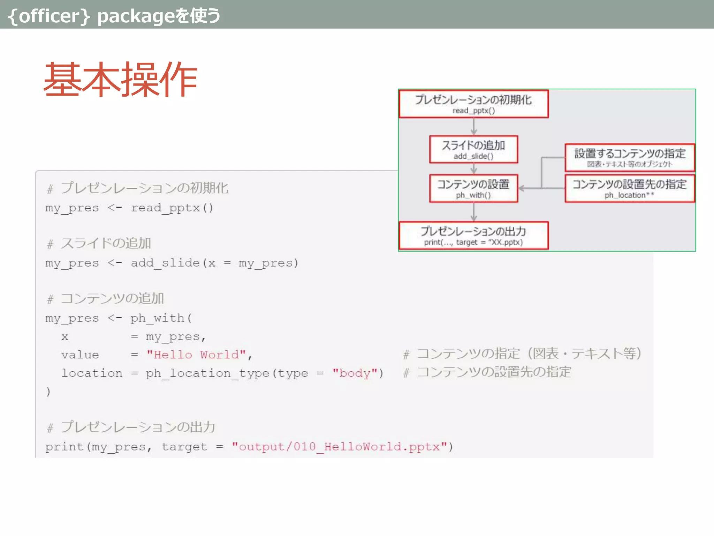Click the slide header '{officer} packageを使う'

114,16
